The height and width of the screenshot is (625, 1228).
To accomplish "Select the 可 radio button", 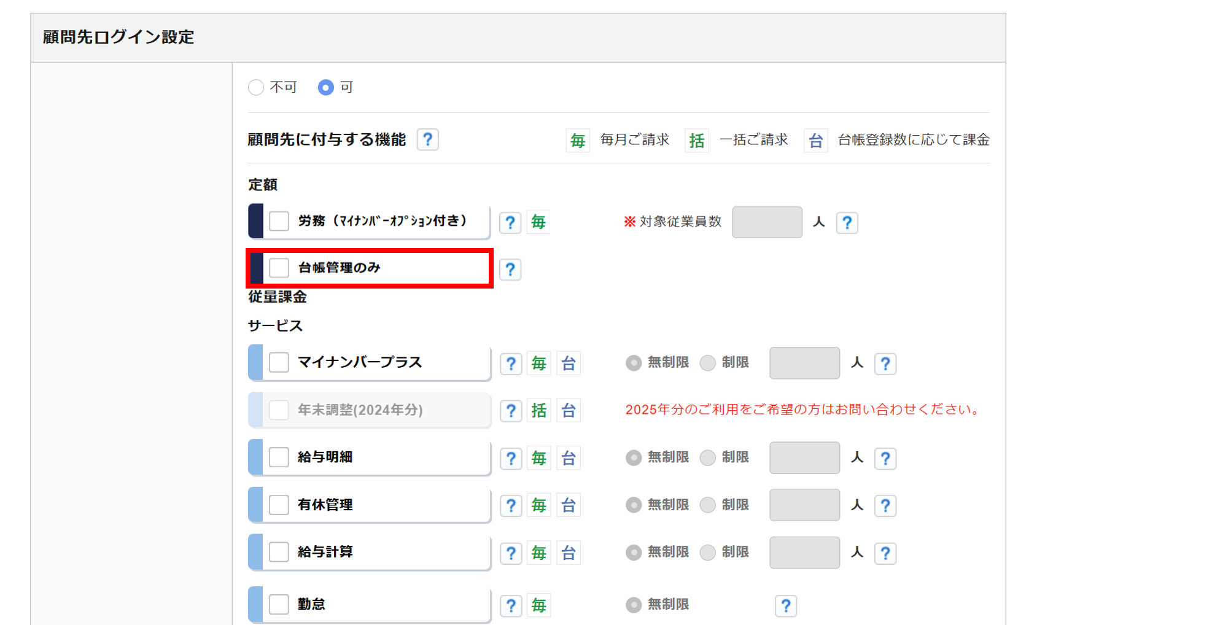I will tap(325, 88).
